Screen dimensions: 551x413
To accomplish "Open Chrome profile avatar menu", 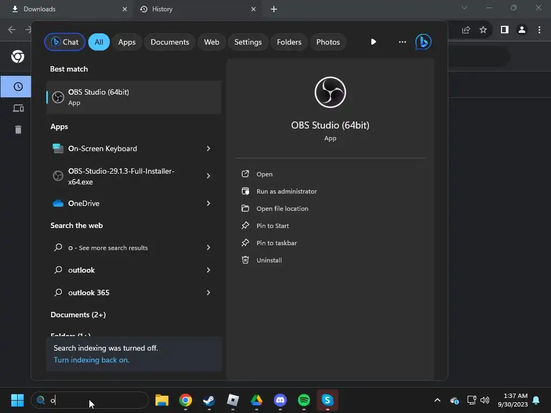I will click(x=522, y=30).
